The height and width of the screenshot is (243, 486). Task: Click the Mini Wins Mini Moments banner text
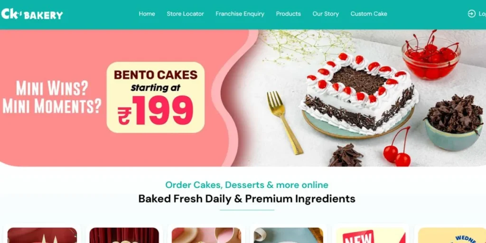(x=52, y=97)
